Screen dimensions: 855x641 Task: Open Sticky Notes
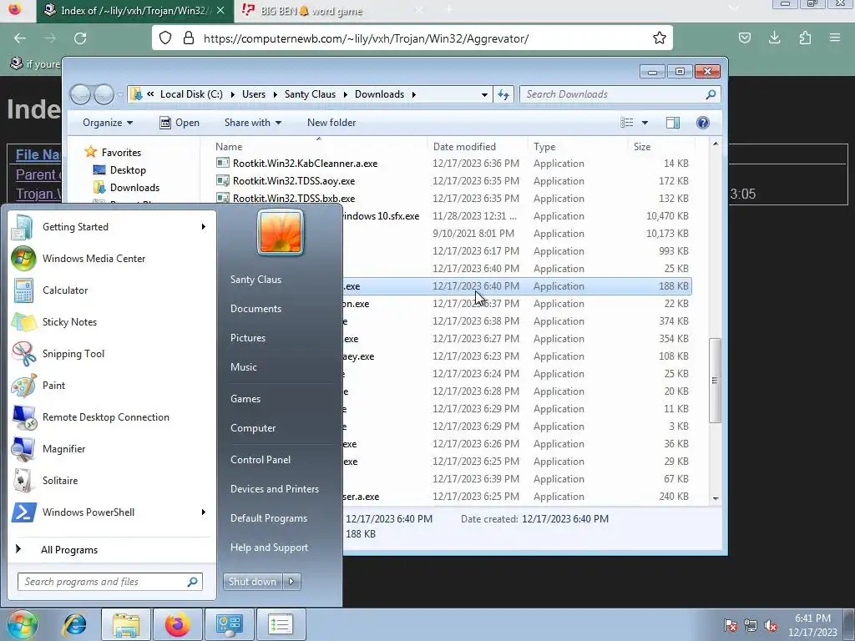pyautogui.click(x=111, y=321)
